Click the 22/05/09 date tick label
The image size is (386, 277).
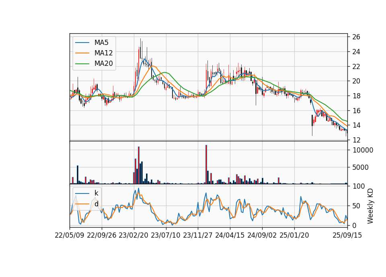point(70,235)
